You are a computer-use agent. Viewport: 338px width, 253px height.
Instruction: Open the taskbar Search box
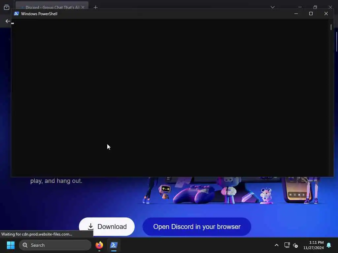pyautogui.click(x=55, y=245)
